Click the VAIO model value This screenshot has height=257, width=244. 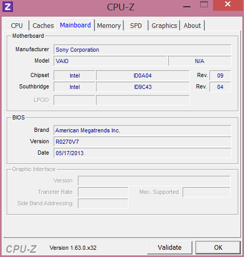click(x=110, y=61)
